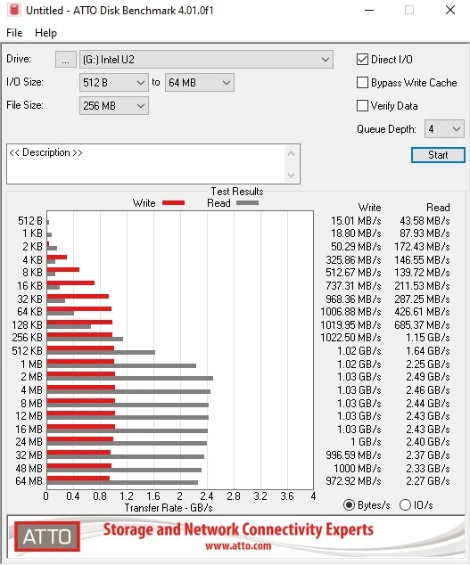Open the Drive dropdown showing Intel U2
470x565 pixels.
click(206, 60)
